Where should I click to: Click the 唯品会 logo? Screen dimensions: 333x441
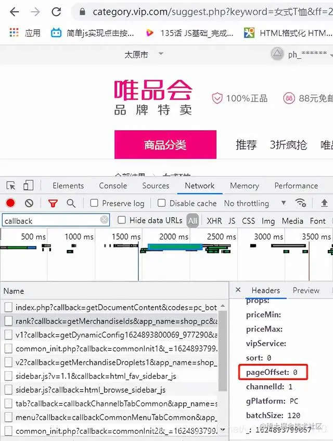point(153,97)
